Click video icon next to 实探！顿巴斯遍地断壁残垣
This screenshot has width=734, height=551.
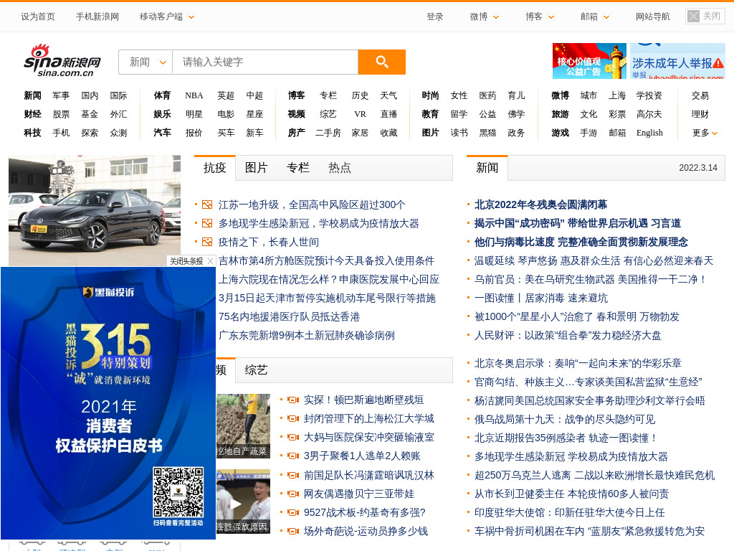coord(293,400)
